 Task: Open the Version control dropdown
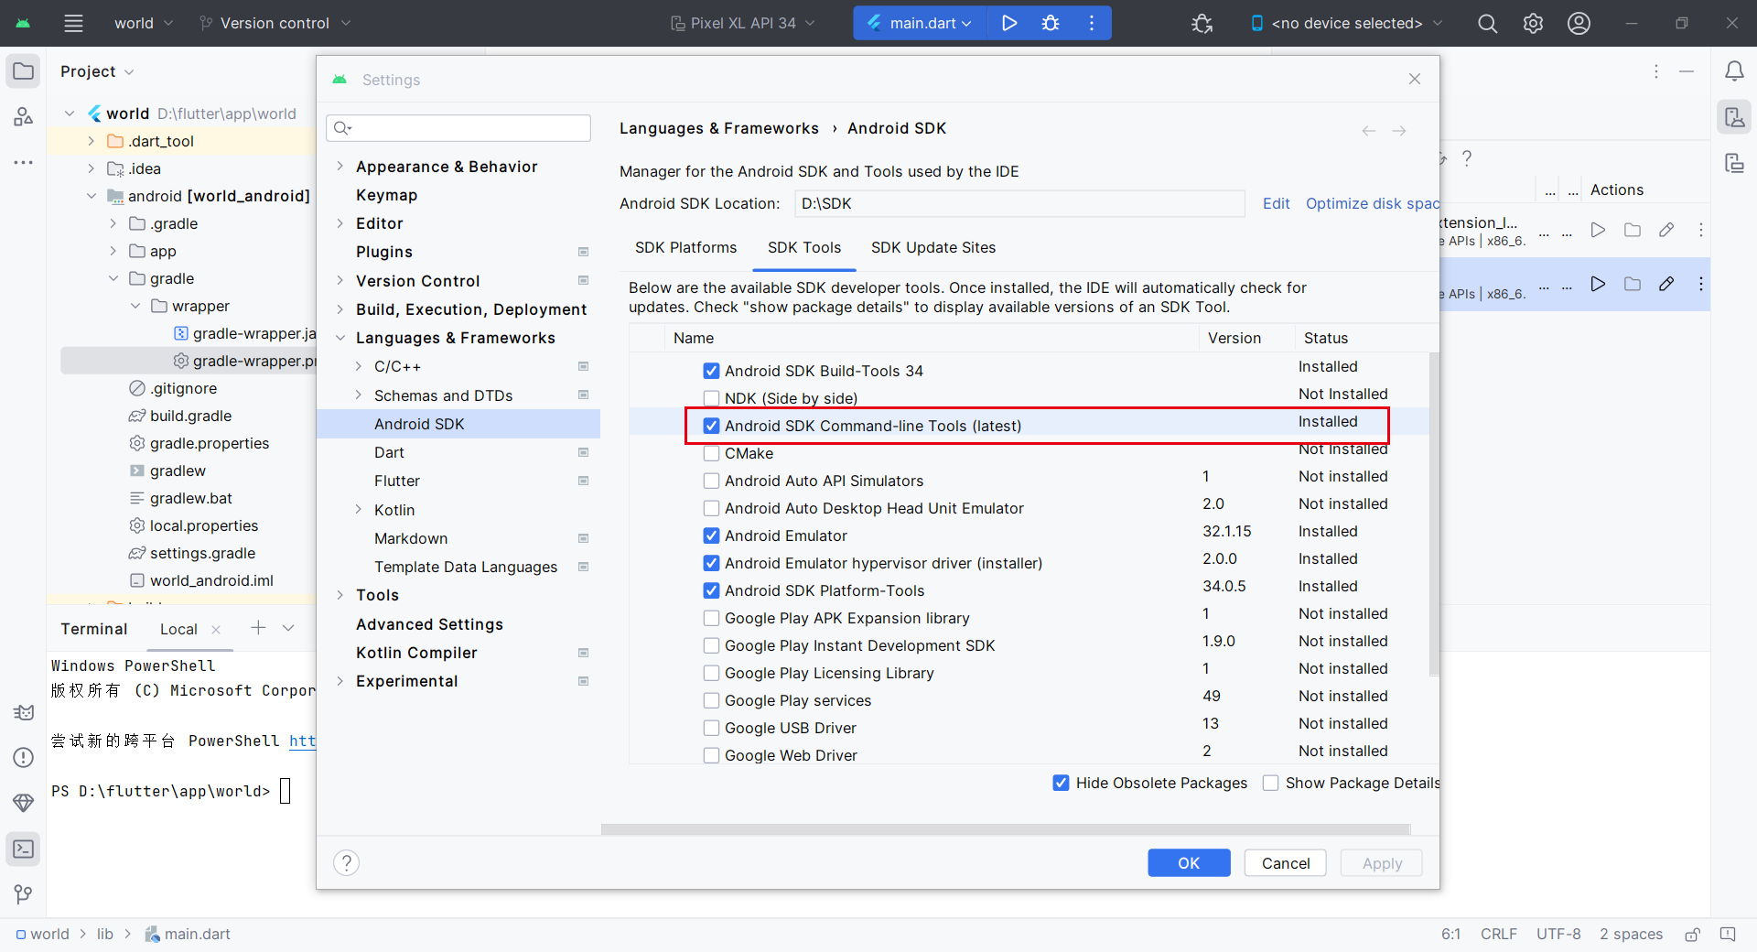tap(275, 23)
